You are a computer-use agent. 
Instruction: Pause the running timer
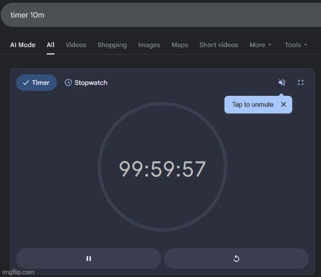tap(89, 258)
